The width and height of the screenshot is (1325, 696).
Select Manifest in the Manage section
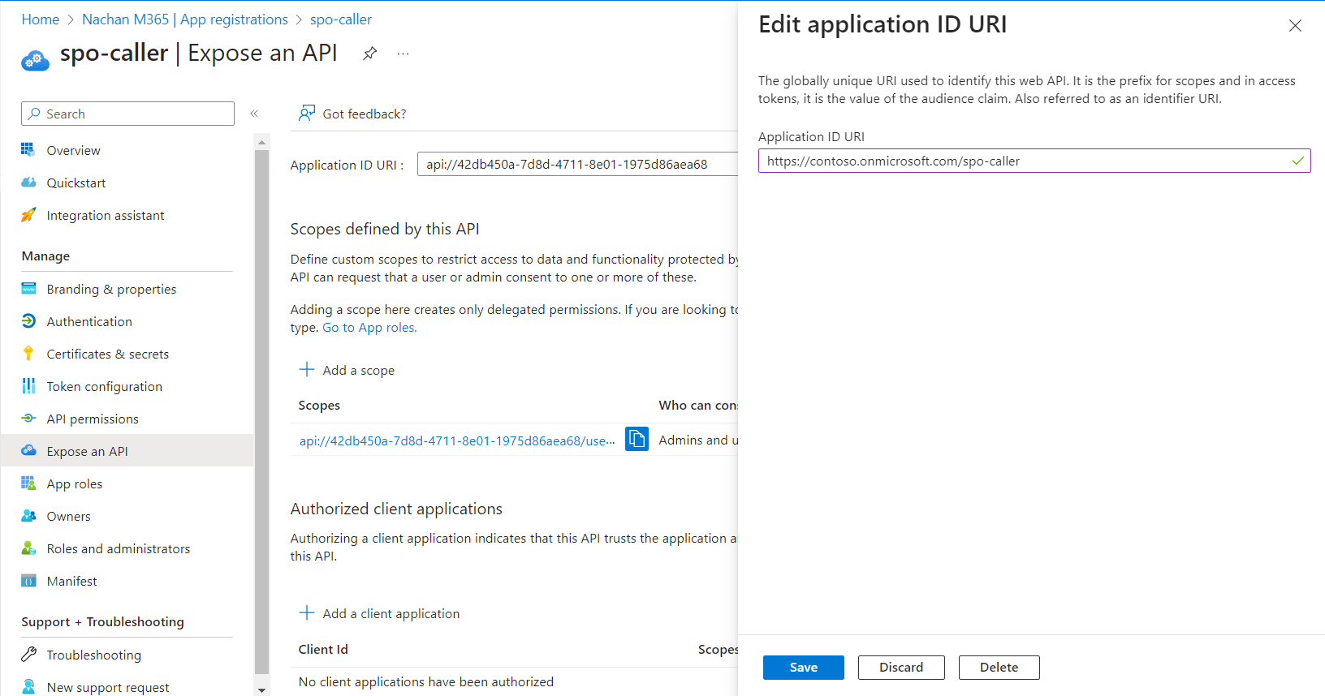point(71,581)
